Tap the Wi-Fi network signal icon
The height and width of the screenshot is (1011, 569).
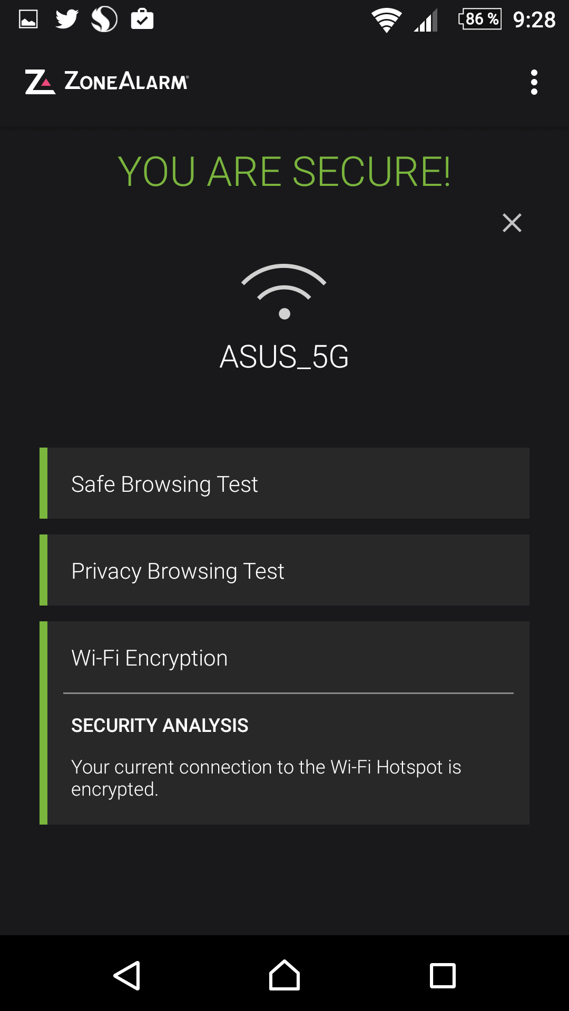tap(284, 291)
